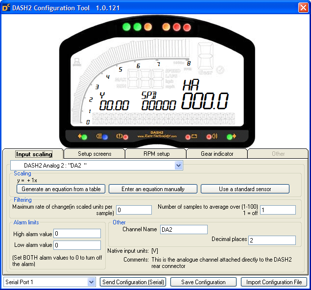Screen dimensions: 311x290
Task: Click the Save Configuration button
Action: click(203, 282)
